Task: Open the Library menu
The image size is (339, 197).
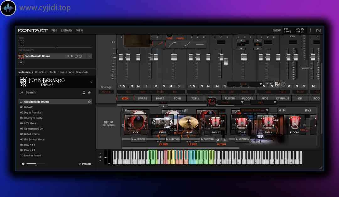Action: (x=67, y=30)
